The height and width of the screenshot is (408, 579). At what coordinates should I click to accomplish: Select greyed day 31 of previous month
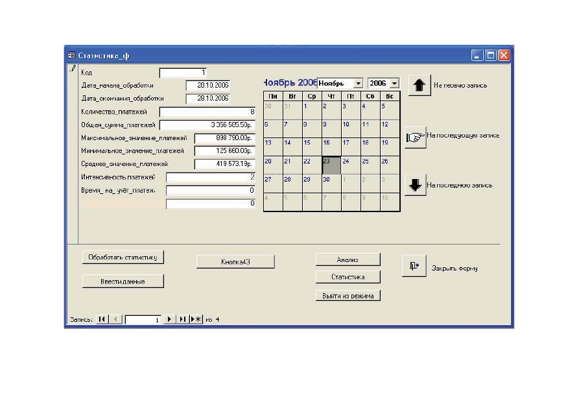coord(292,110)
